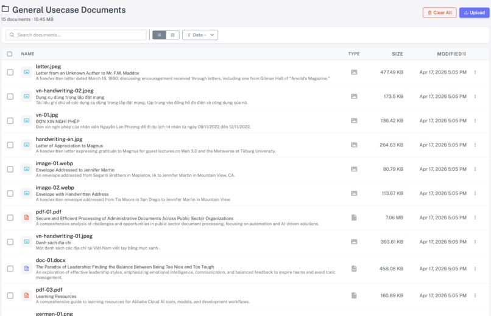The height and width of the screenshot is (316, 491).
Task: Click the Upload button
Action: click(x=474, y=13)
